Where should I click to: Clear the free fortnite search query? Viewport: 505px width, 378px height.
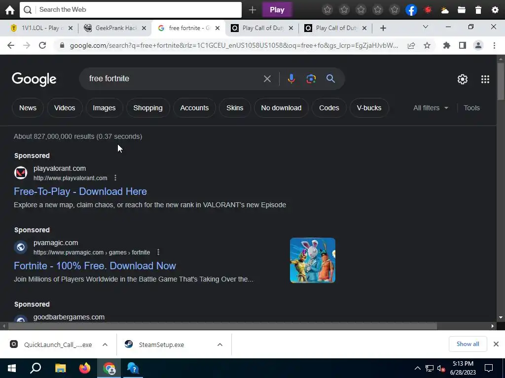tap(267, 79)
